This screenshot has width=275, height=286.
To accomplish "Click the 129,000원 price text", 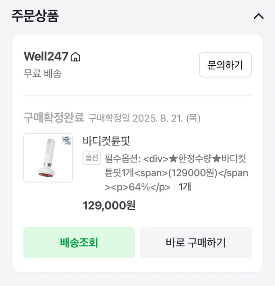I will (x=109, y=205).
